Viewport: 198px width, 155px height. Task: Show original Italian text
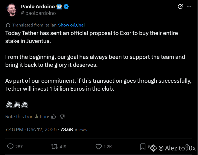(x=71, y=25)
